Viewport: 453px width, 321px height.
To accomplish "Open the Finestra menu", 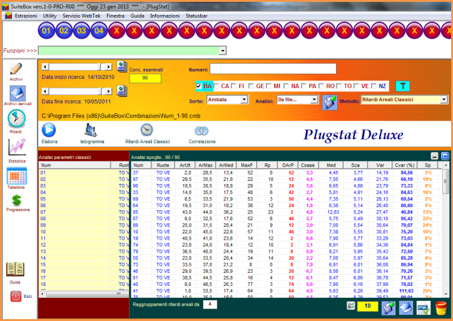I will [115, 16].
